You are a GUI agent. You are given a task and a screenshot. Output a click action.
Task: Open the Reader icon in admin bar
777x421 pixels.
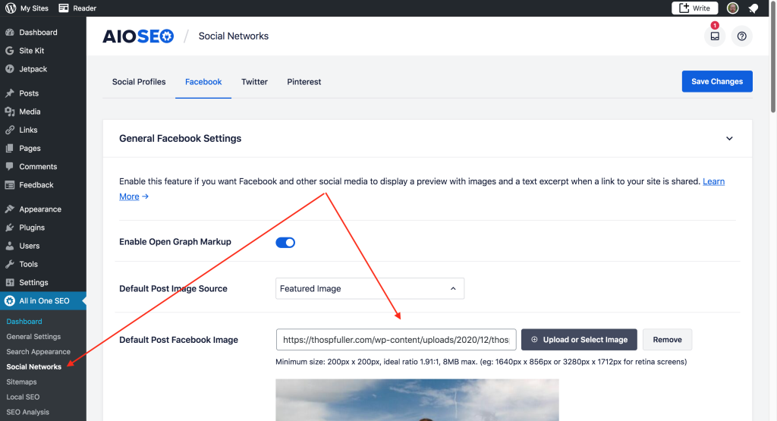[x=64, y=8]
